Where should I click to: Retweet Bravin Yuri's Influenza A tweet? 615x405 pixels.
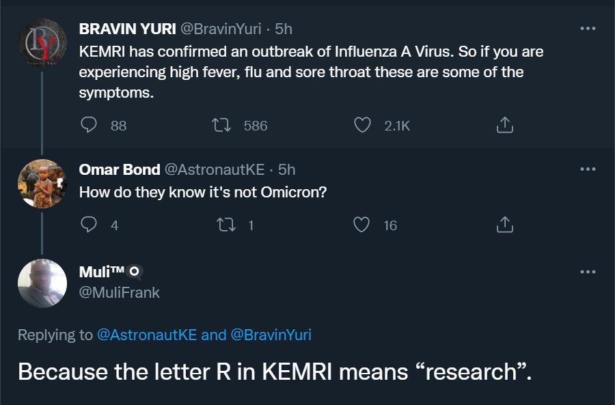pos(221,125)
